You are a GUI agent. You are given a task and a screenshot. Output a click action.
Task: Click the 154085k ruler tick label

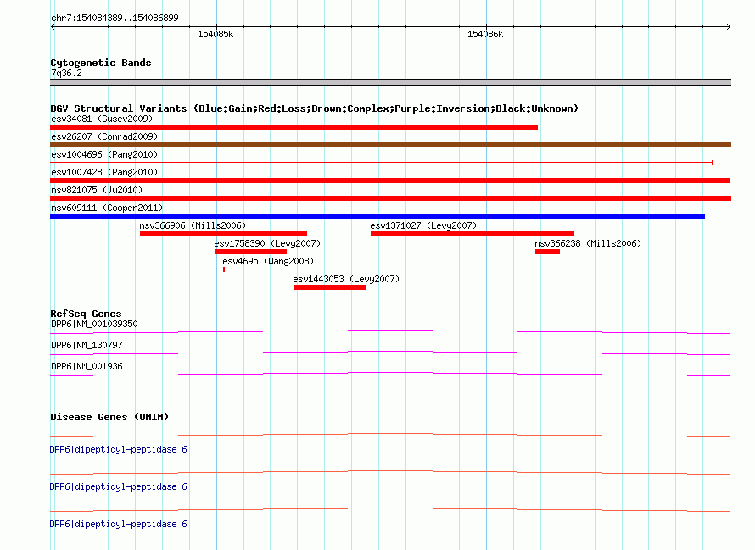pos(215,34)
